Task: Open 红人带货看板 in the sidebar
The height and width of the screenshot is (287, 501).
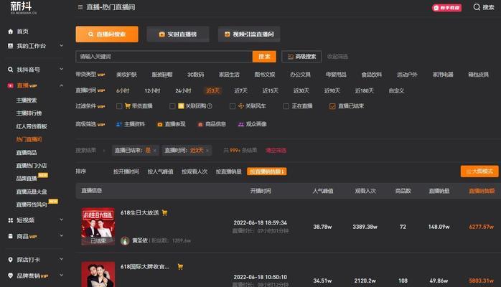Action: 32,126
